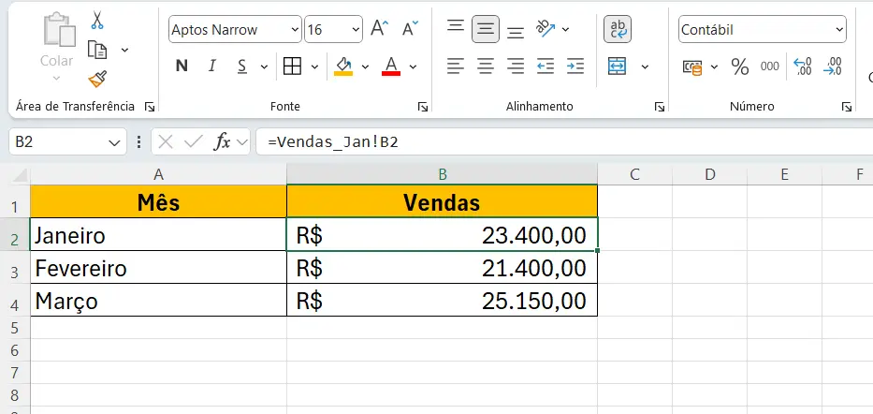
Task: Click the fx insert function icon
Action: [x=223, y=142]
